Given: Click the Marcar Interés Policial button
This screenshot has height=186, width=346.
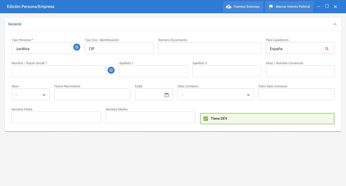Looking at the screenshot, I should tap(289, 7).
